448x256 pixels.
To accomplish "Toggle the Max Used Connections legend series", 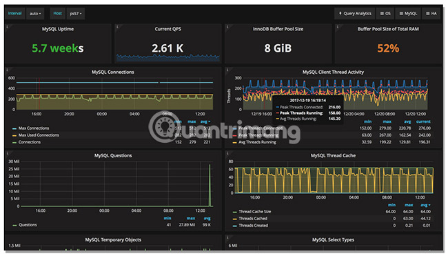I will [x=39, y=135].
